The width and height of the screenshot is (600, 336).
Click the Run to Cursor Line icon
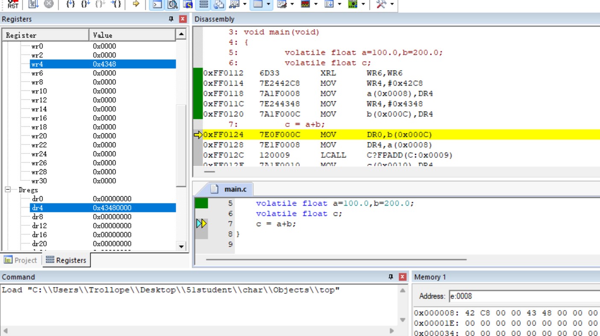coord(116,4)
